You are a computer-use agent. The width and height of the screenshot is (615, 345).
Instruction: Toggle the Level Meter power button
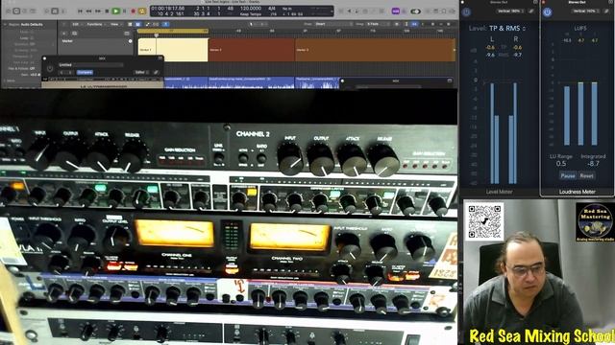466,12
